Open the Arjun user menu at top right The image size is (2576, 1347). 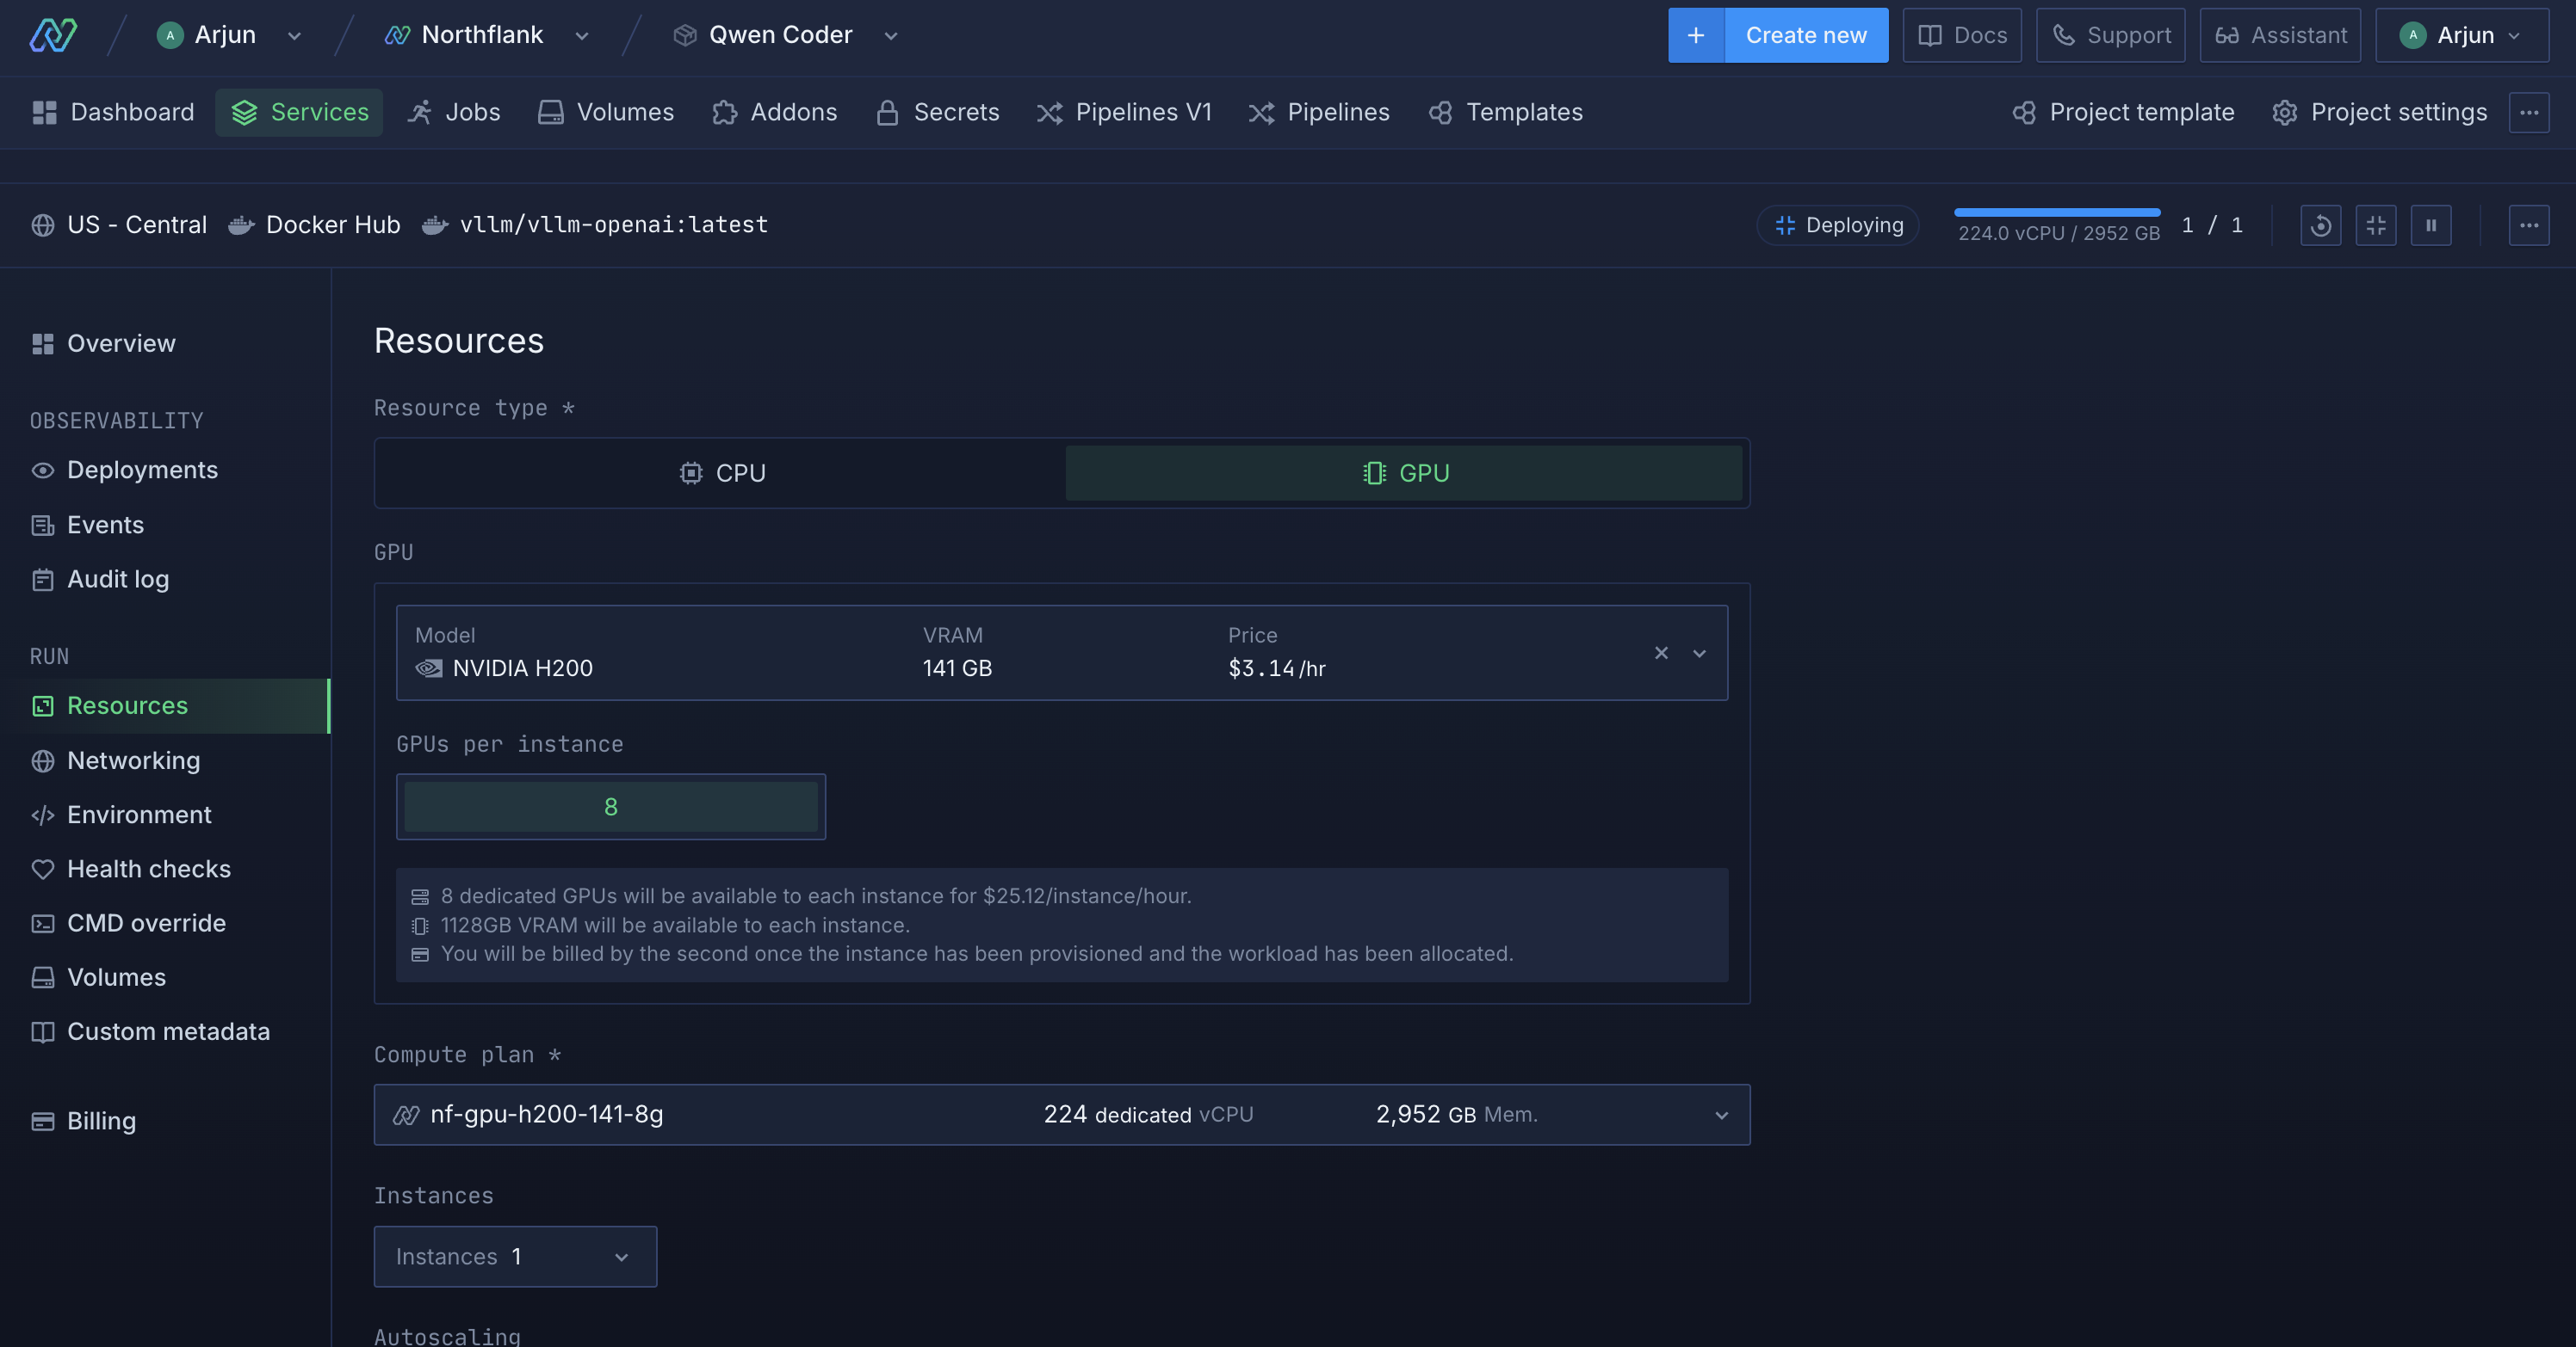click(2462, 35)
